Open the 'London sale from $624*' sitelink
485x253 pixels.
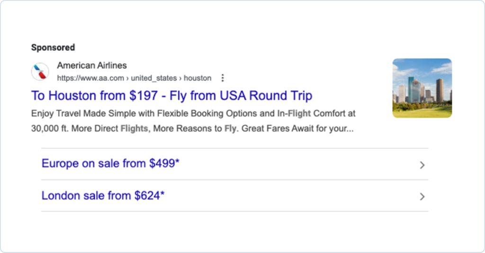[x=103, y=196]
